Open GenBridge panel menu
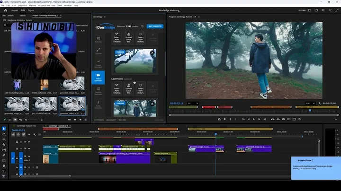This screenshot has height=191, width=341. 105,17
